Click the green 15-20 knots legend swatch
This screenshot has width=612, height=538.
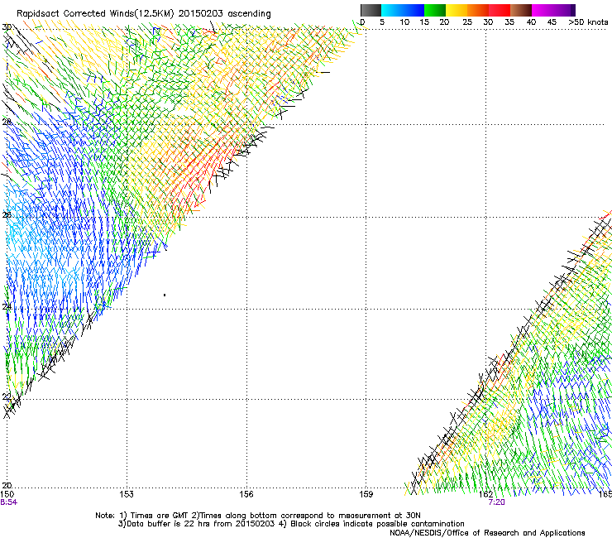tap(435, 10)
